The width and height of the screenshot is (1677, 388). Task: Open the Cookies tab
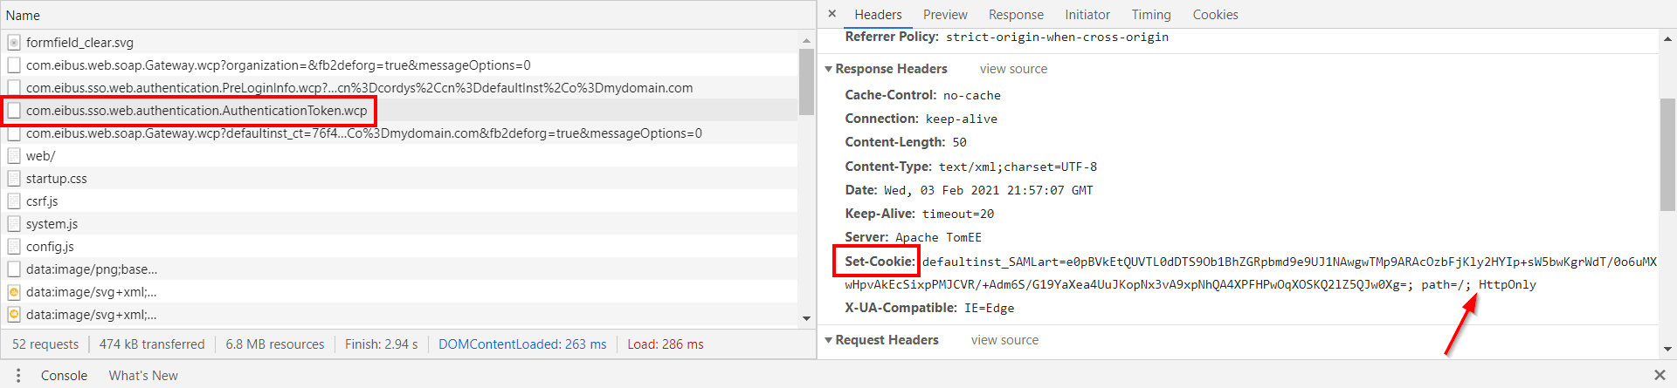(1215, 15)
